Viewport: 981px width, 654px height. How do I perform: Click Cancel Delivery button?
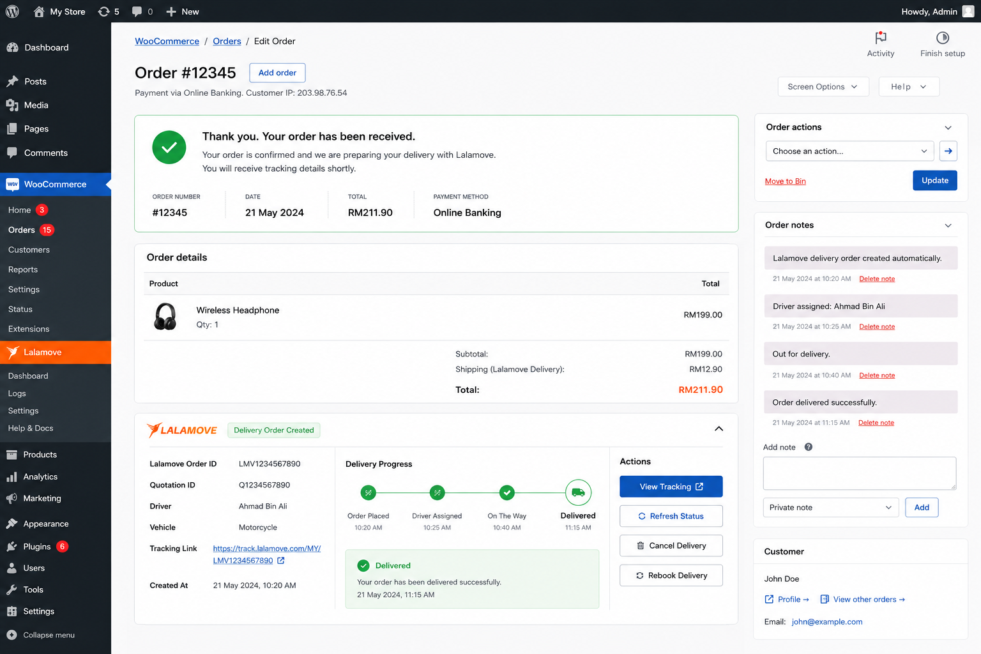tap(671, 545)
